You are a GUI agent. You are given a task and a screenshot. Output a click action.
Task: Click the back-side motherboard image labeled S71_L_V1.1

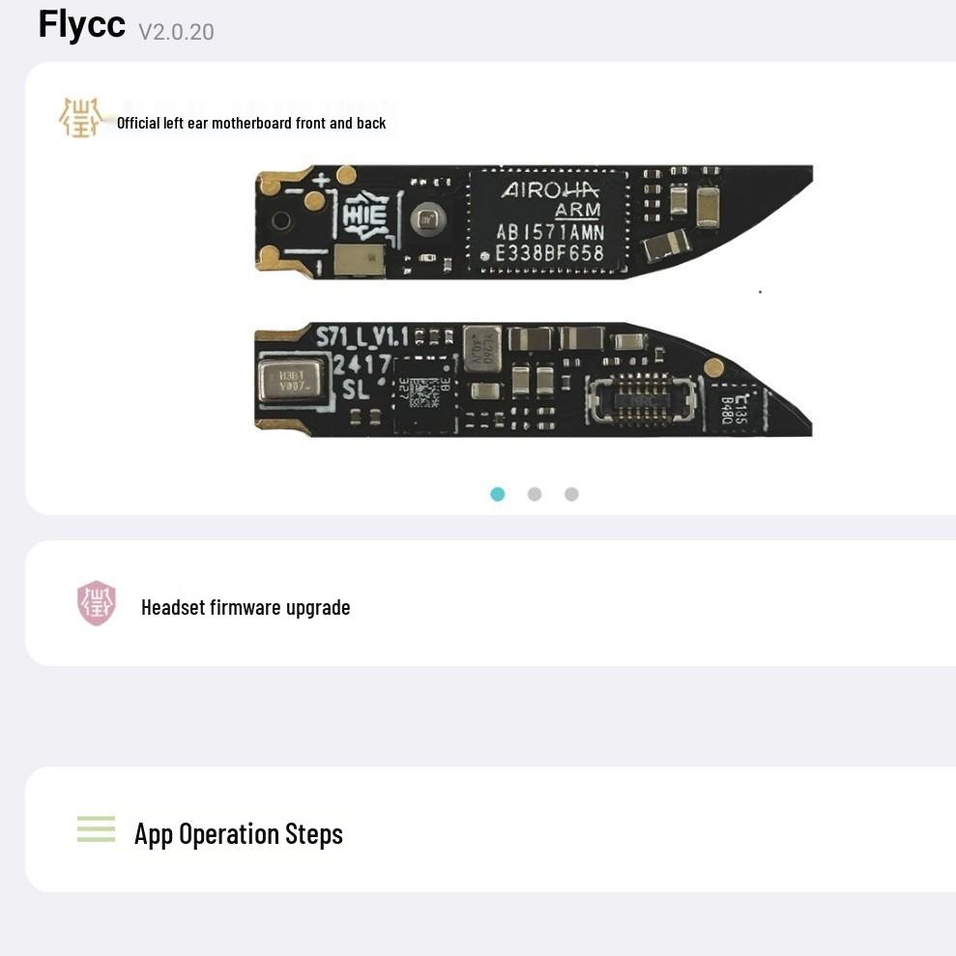[533, 379]
